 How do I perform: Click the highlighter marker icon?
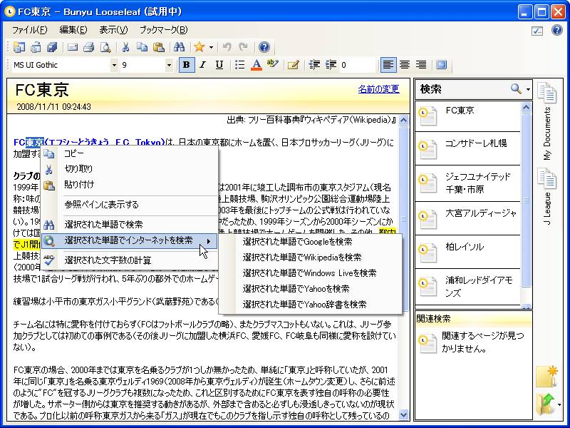273,65
